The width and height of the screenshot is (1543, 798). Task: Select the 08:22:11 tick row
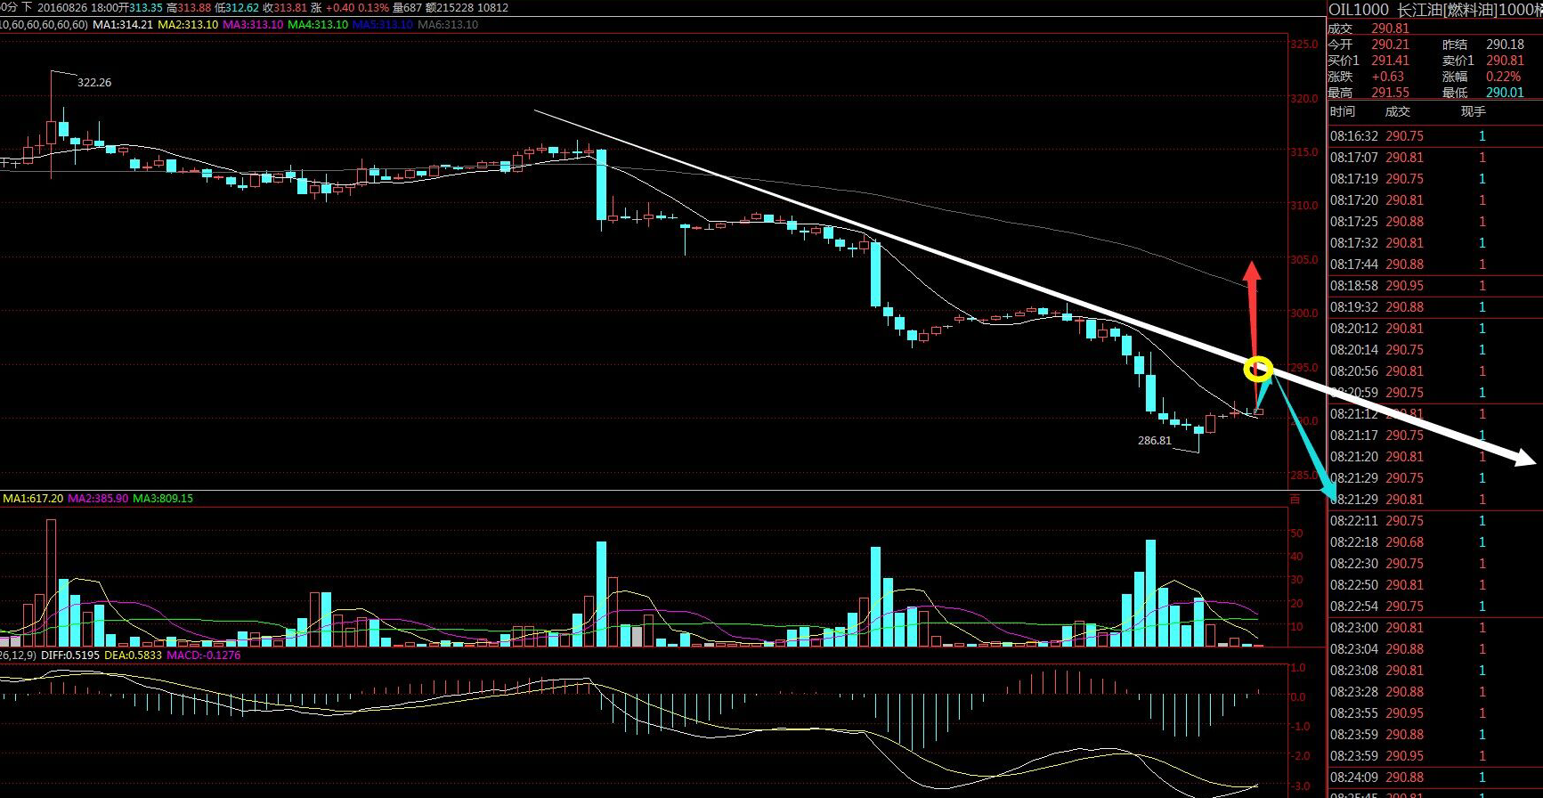[x=1434, y=521]
